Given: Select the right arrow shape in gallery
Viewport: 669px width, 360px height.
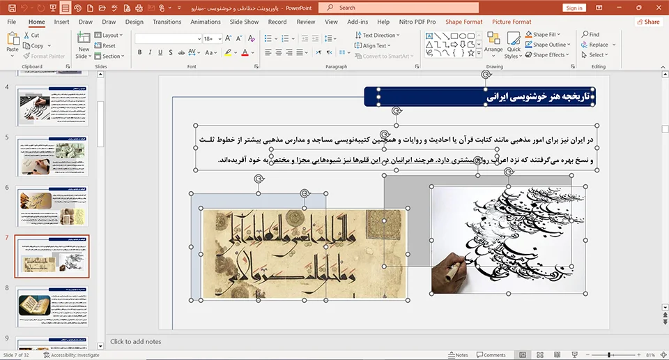Looking at the screenshot, I should (454, 45).
